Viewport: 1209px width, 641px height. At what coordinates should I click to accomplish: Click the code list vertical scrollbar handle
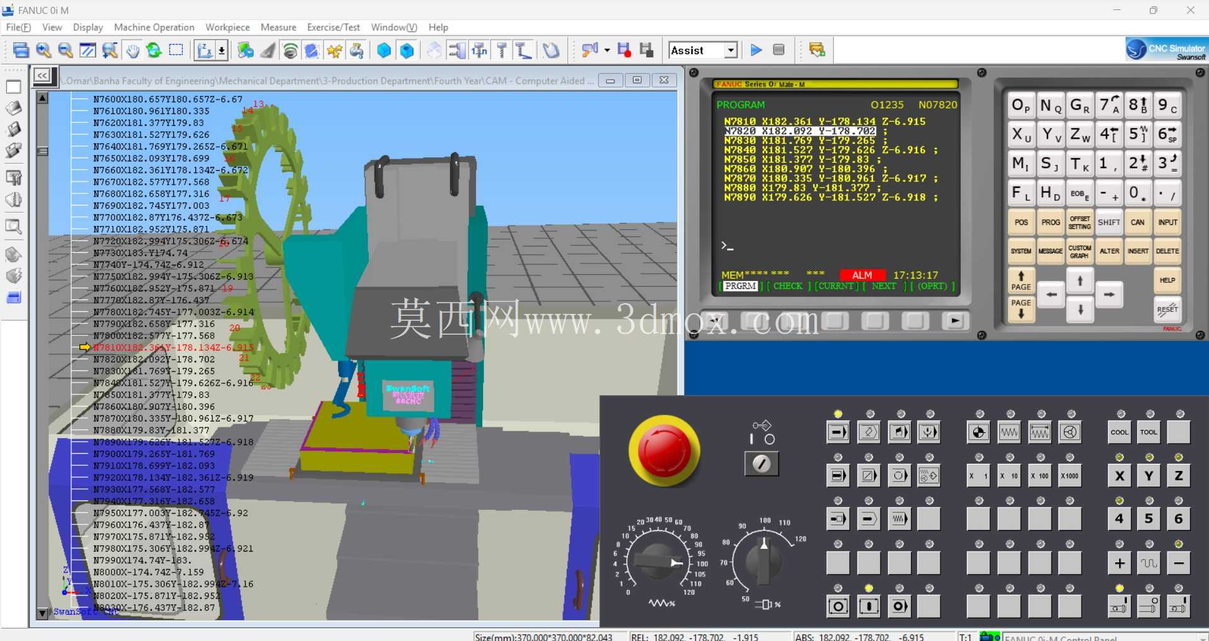click(43, 151)
